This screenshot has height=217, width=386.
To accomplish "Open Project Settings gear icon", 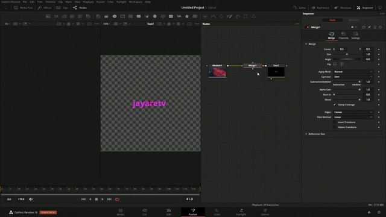I will click(379, 213).
